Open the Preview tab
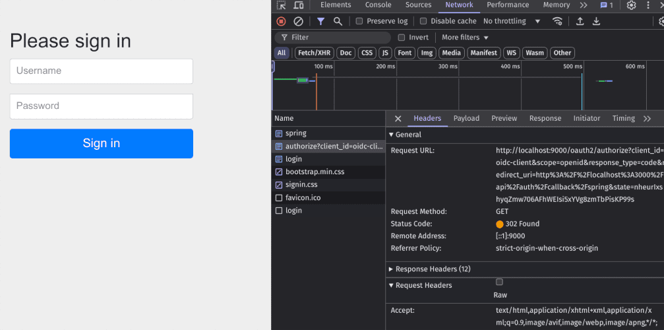This screenshot has width=664, height=330. click(504, 119)
